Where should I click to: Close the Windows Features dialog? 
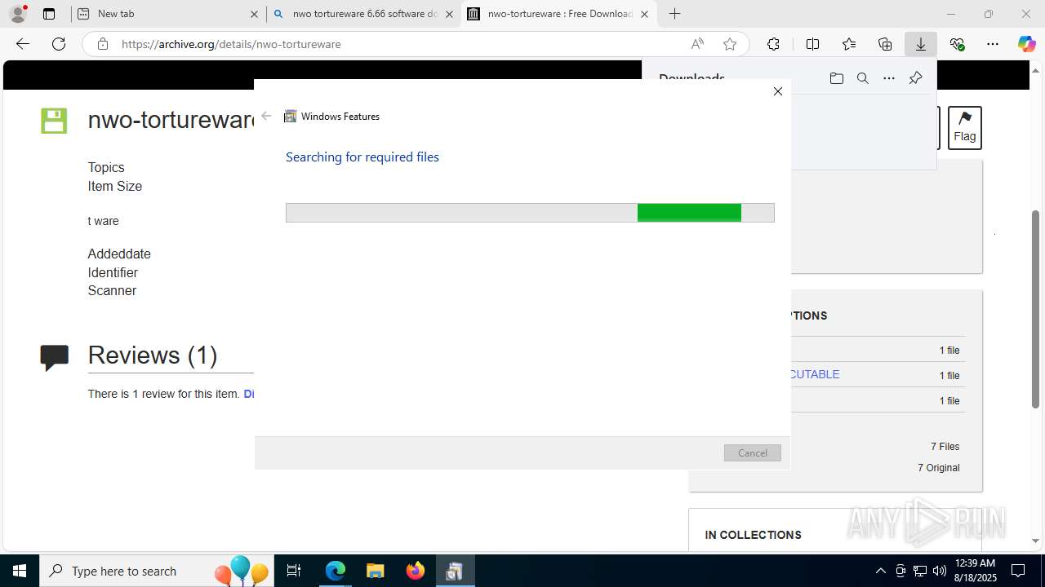pos(778,91)
